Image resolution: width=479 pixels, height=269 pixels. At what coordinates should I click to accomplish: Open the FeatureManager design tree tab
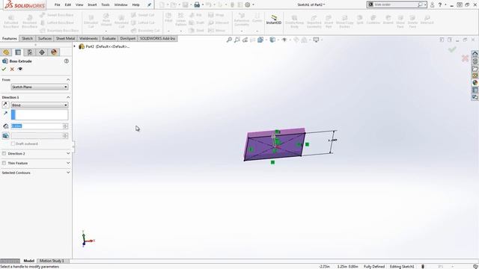pos(6,52)
